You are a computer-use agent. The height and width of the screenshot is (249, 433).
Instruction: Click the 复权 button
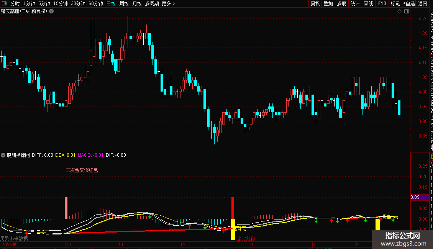click(x=315, y=3)
